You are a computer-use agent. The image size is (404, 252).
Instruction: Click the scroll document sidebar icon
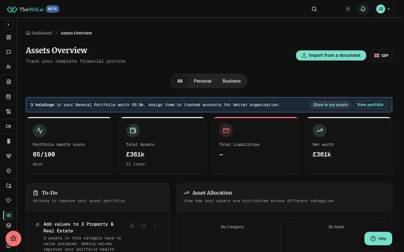[x=9, y=111]
